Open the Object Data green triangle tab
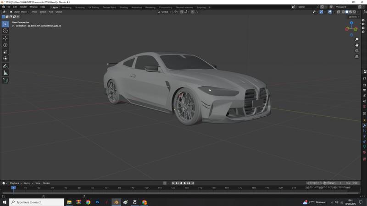Image resolution: width=367 pixels, height=206 pixels. [364, 147]
